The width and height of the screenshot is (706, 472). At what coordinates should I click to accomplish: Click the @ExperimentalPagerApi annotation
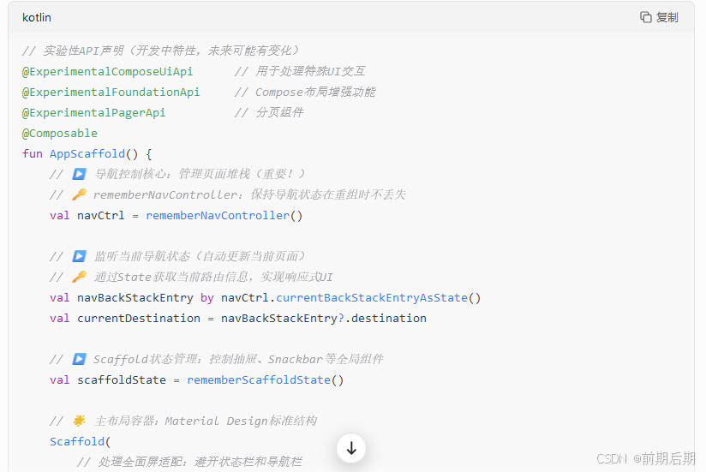(93, 112)
